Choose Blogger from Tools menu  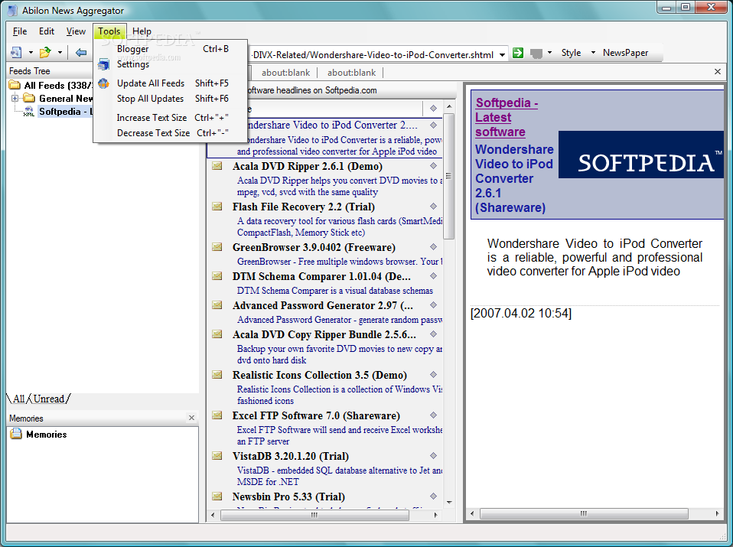coord(170,49)
